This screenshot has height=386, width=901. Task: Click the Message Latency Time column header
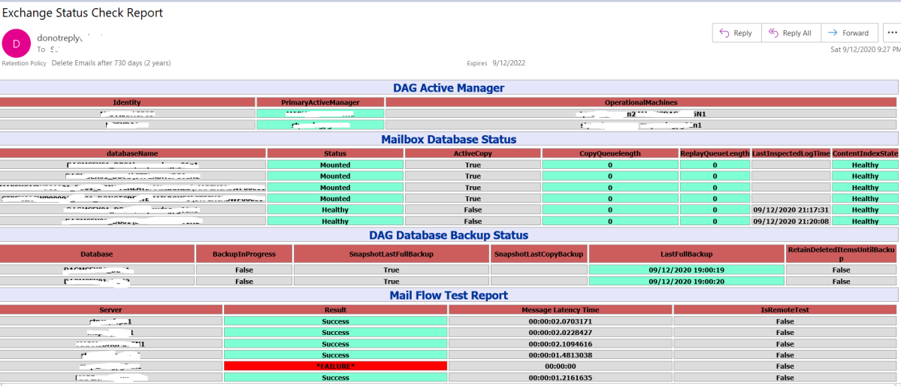[560, 309]
